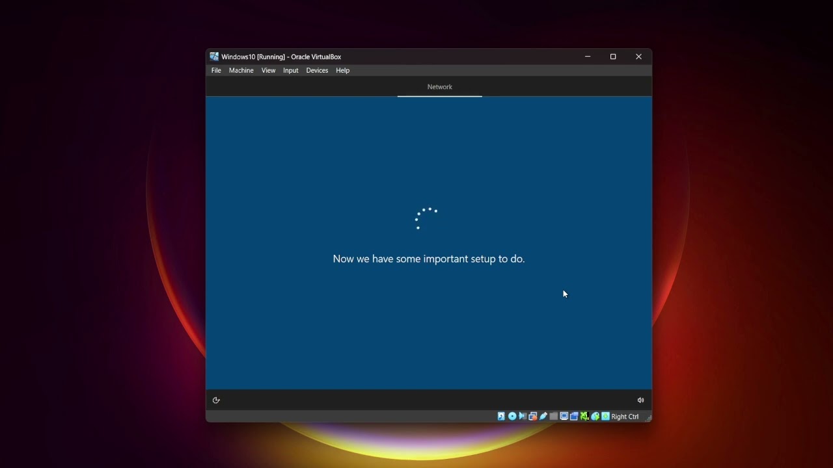This screenshot has height=468, width=833.
Task: Click the network adapters status icon
Action: click(x=533, y=417)
